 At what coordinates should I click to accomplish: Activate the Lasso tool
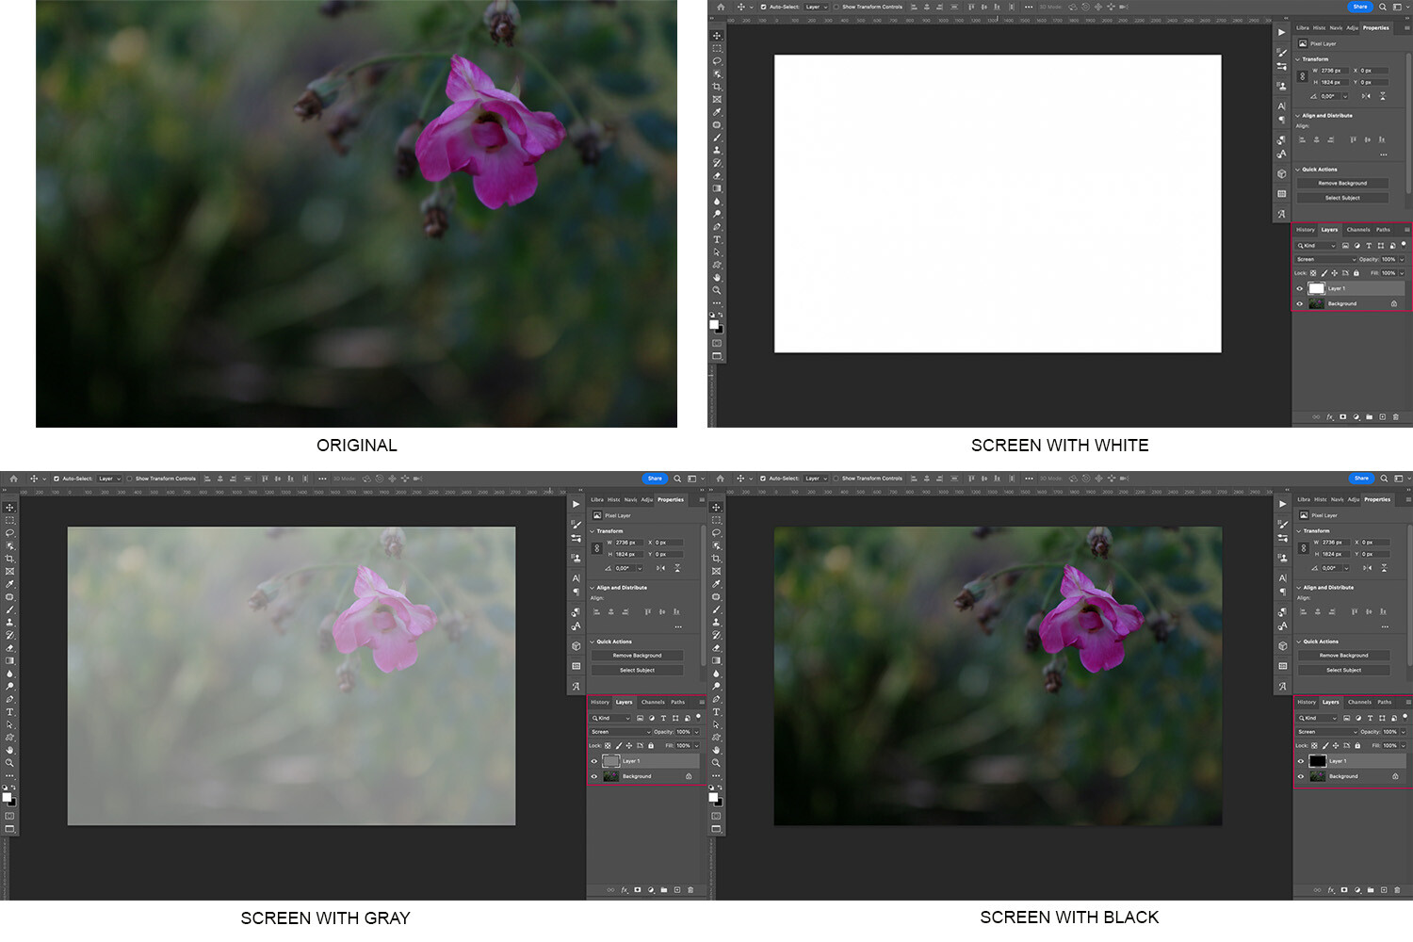tap(718, 61)
